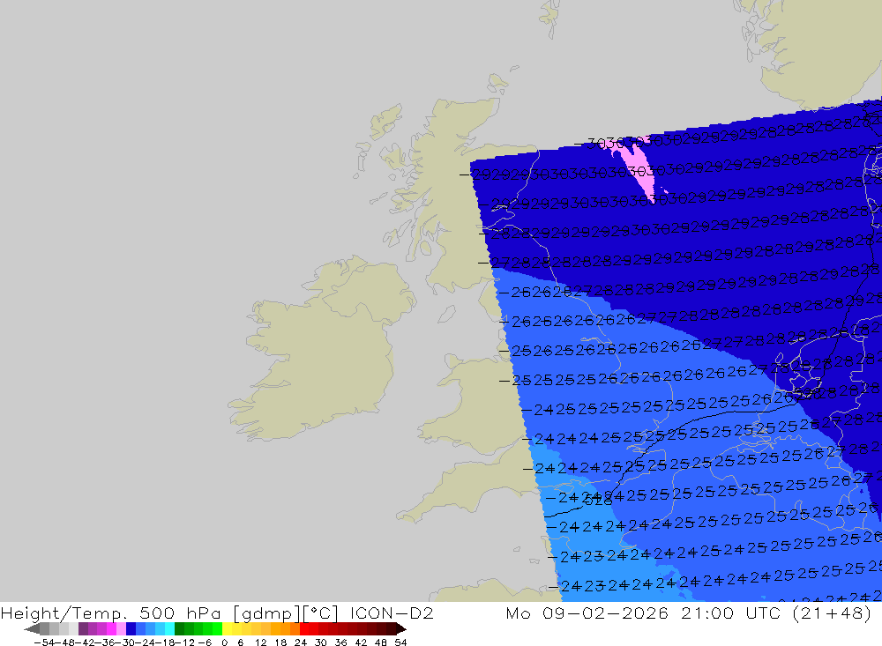
Task: Click the '12' value on the legend scale
Action: tap(260, 642)
